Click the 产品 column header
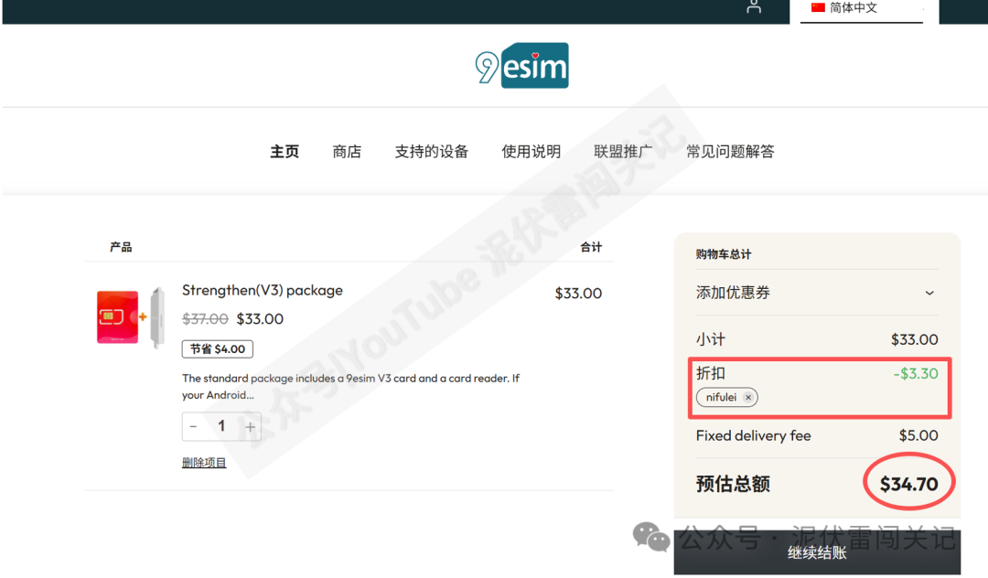This screenshot has height=578, width=988. (121, 247)
